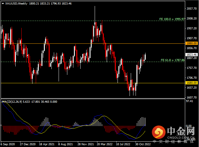This screenshot has height=147, width=199.
Task: Click the 0.00 MACD zero-level axis label
Action: 189,126
